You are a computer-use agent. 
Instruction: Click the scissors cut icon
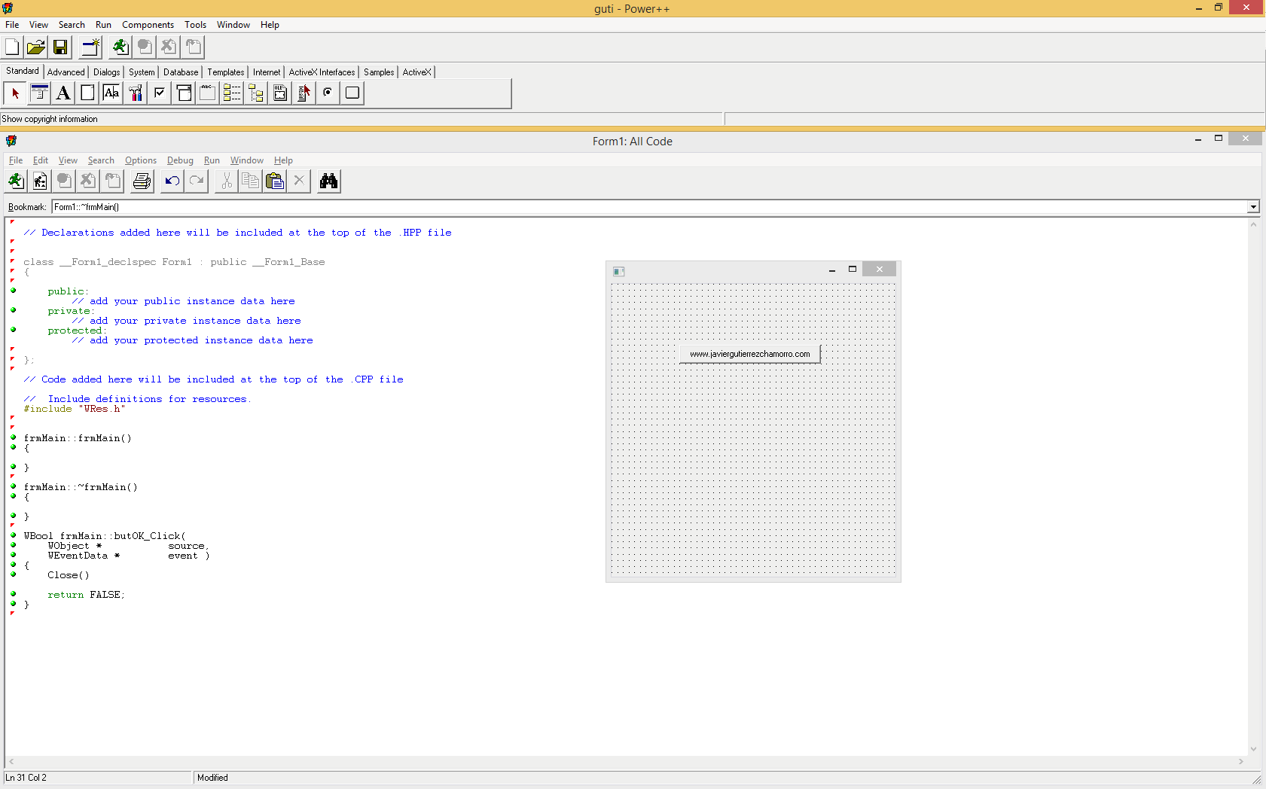point(227,181)
